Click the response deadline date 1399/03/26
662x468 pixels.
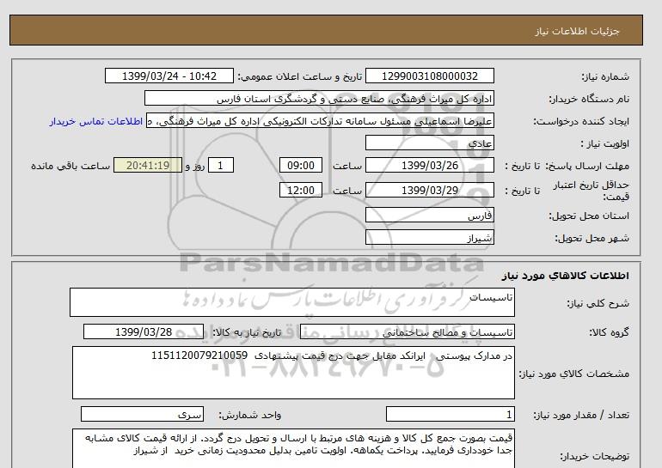click(429, 165)
